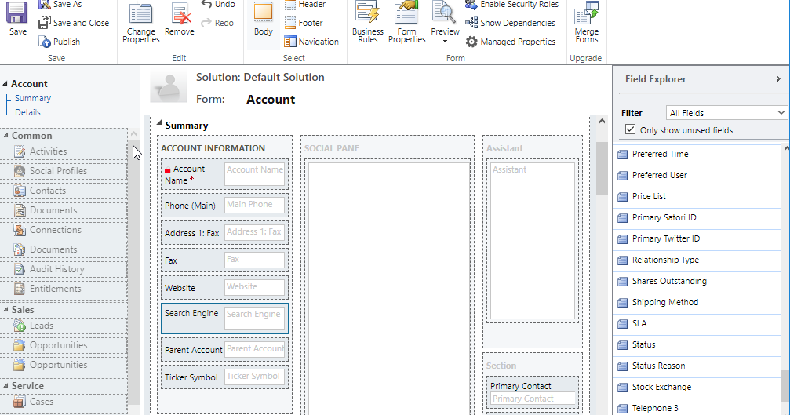Image resolution: width=790 pixels, height=415 pixels.
Task: Select Primary Twitter ID field
Action: tap(697, 238)
